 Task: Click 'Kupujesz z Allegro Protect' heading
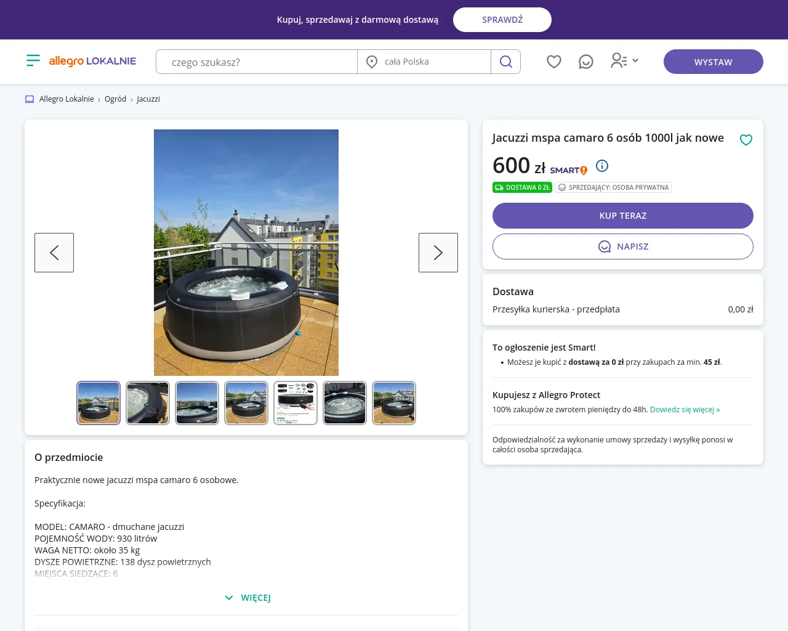point(546,395)
